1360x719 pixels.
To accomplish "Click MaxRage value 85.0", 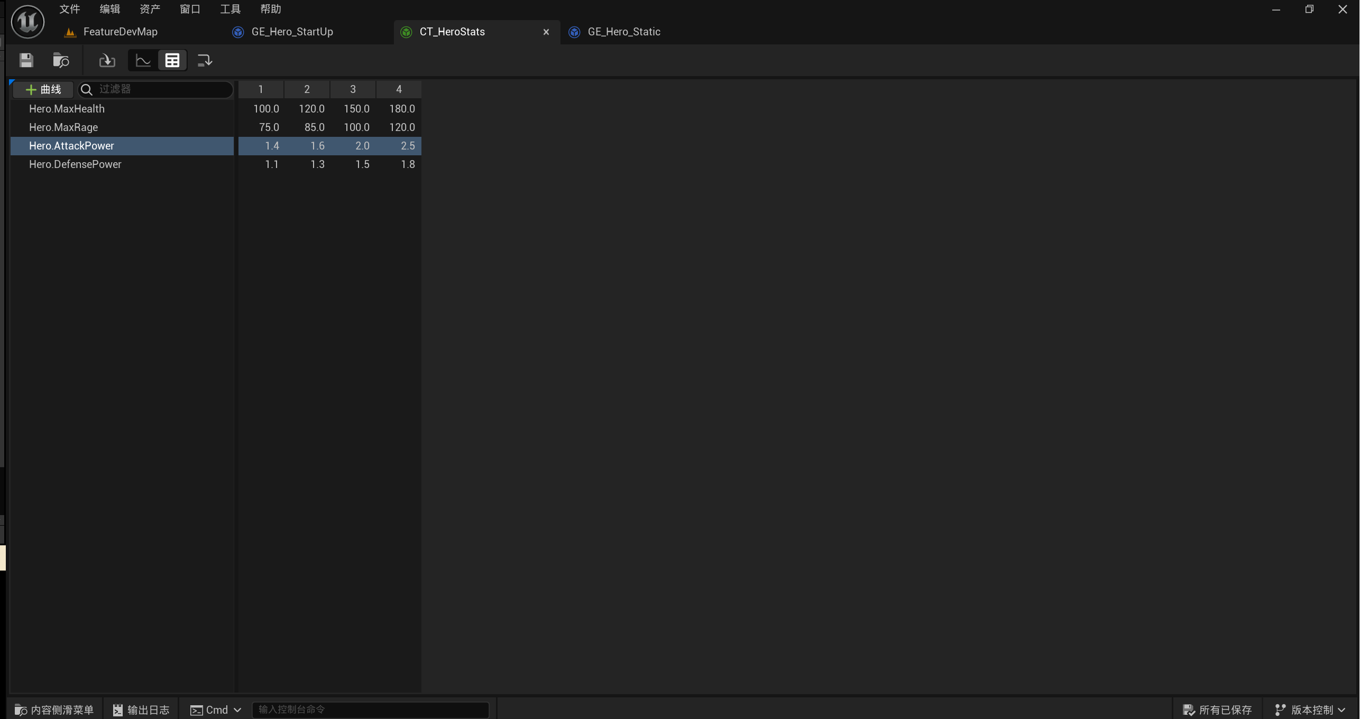I will tap(314, 127).
